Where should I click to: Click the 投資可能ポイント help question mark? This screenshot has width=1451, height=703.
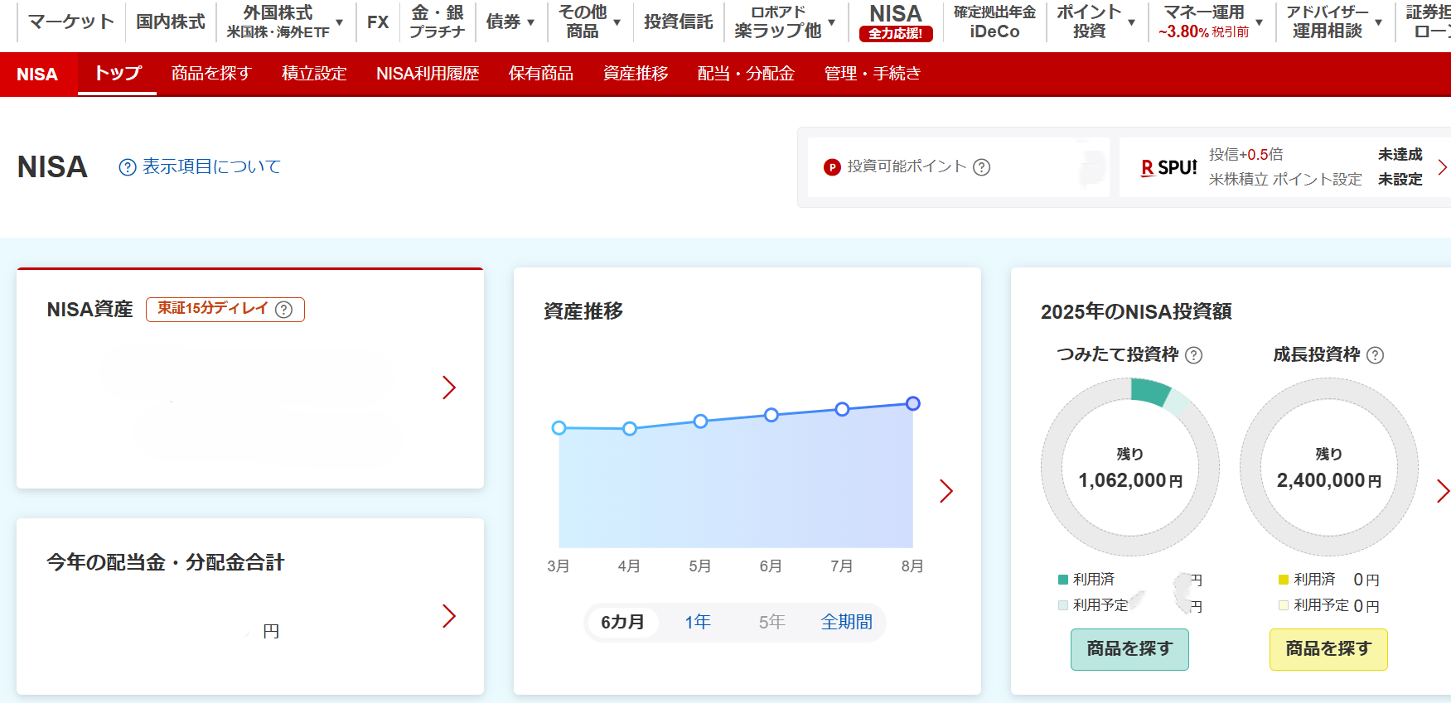coord(981,167)
